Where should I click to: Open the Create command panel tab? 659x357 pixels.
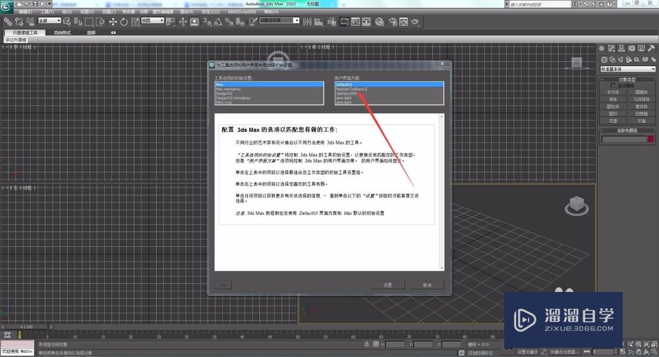click(602, 49)
